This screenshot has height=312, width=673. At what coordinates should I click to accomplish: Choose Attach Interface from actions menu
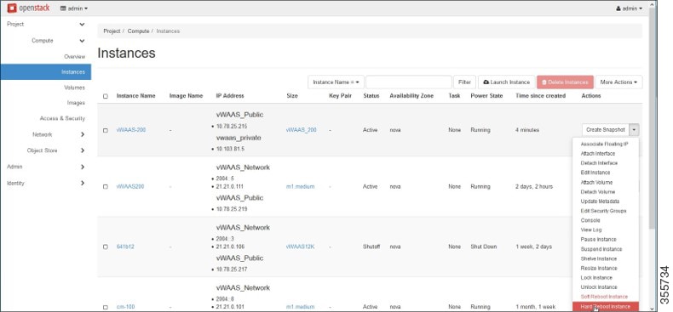pos(597,153)
